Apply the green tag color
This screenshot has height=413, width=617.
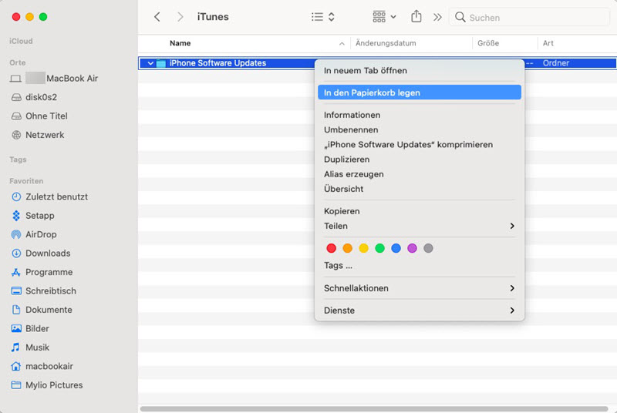click(379, 248)
